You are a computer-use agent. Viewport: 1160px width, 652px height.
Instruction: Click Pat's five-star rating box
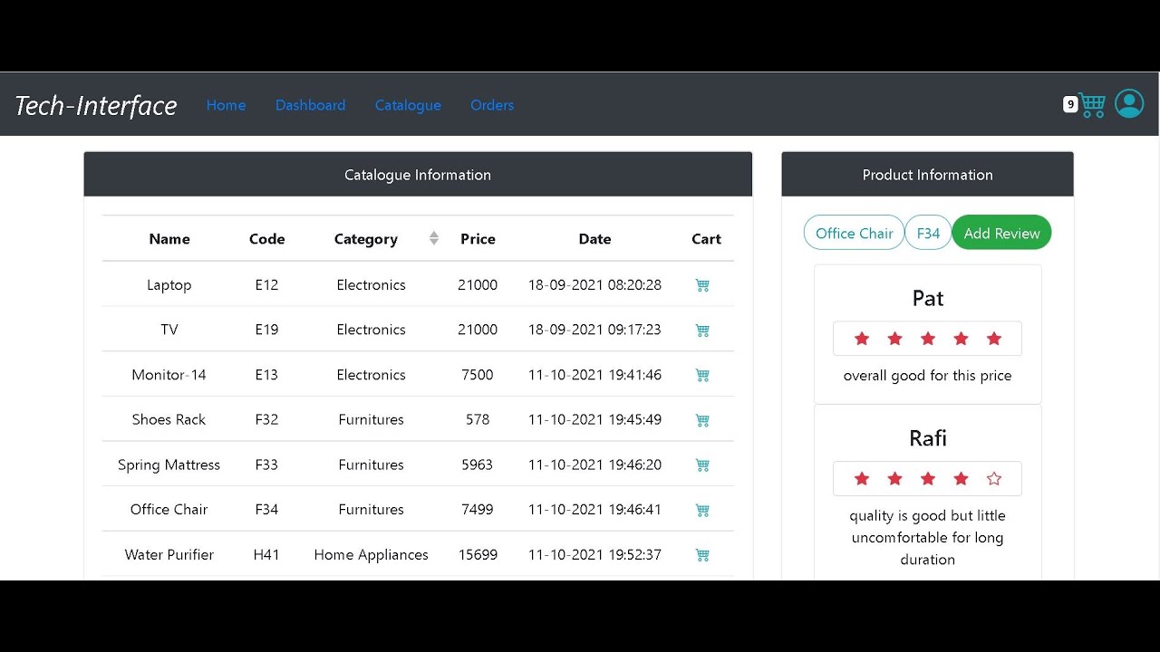(x=927, y=339)
